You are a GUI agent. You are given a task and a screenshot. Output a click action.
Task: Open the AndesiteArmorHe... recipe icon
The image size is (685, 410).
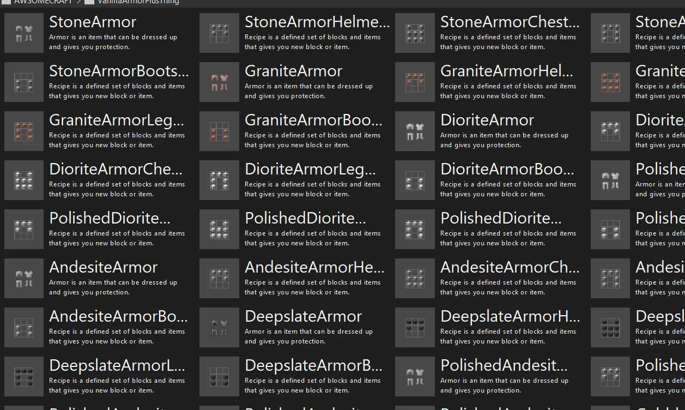point(220,279)
